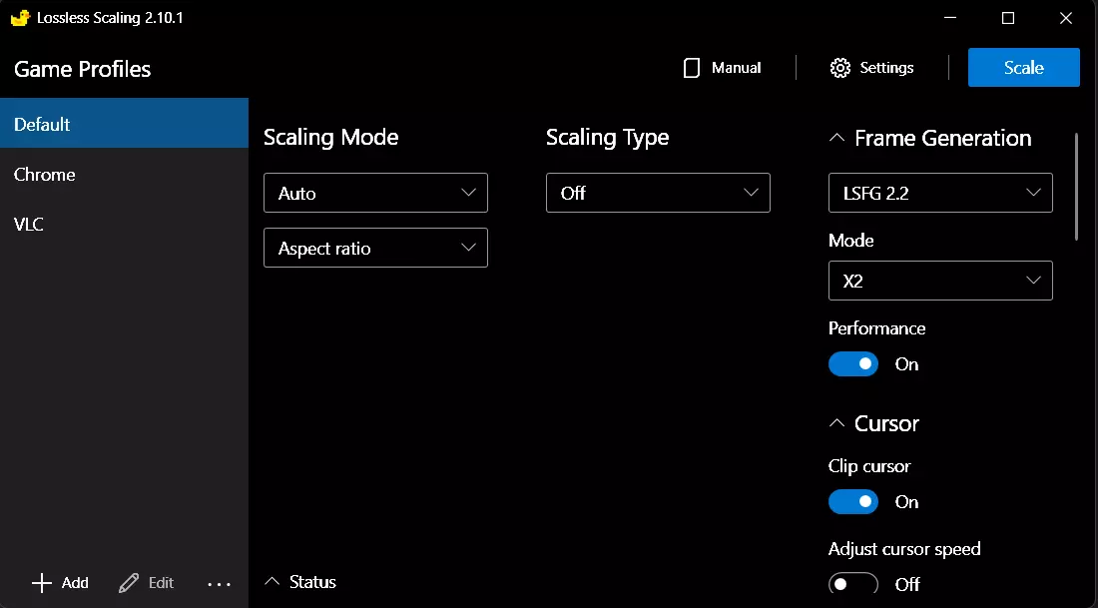Click the plus icon to add profile

[42, 583]
